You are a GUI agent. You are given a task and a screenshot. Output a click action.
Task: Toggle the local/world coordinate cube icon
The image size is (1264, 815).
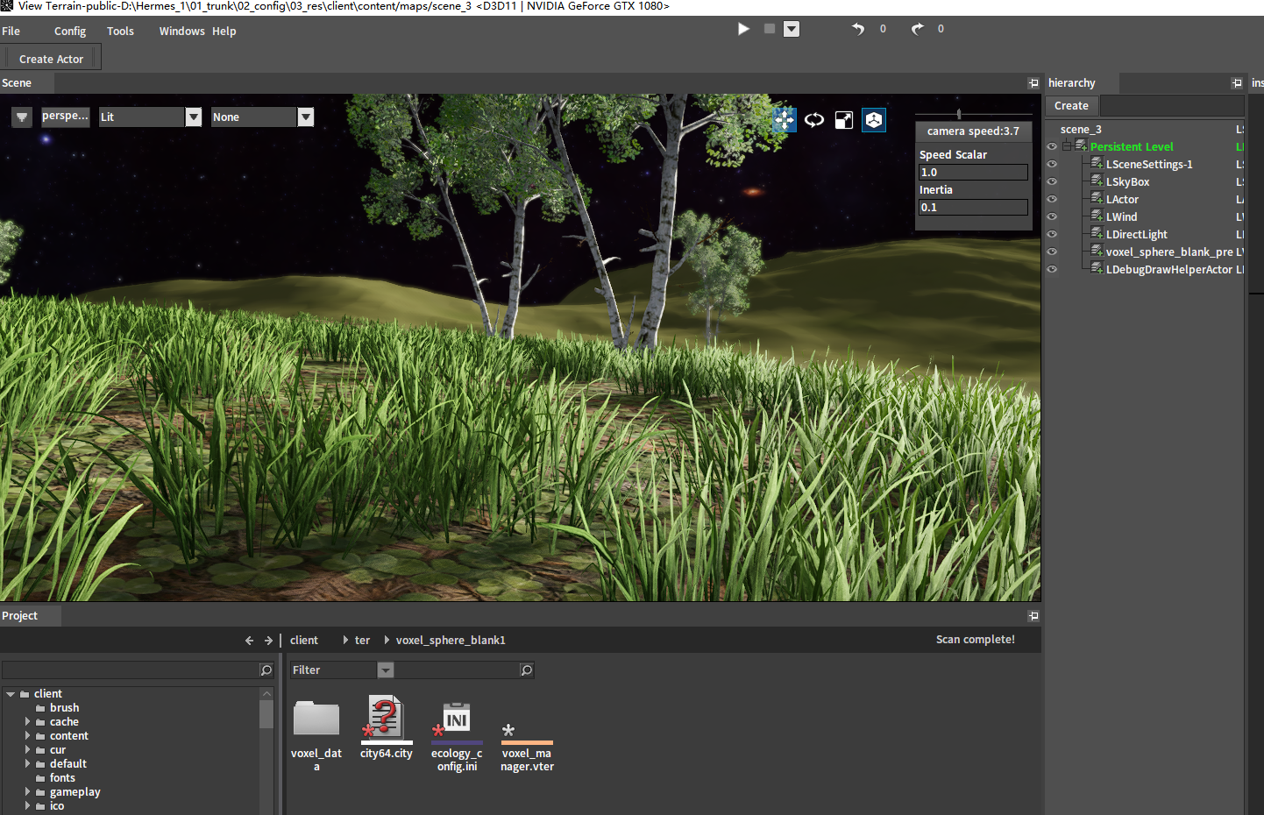coord(874,120)
